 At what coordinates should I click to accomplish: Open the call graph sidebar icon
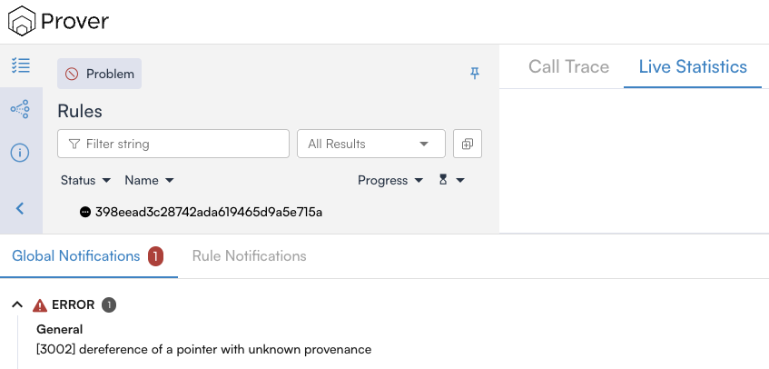coord(20,109)
